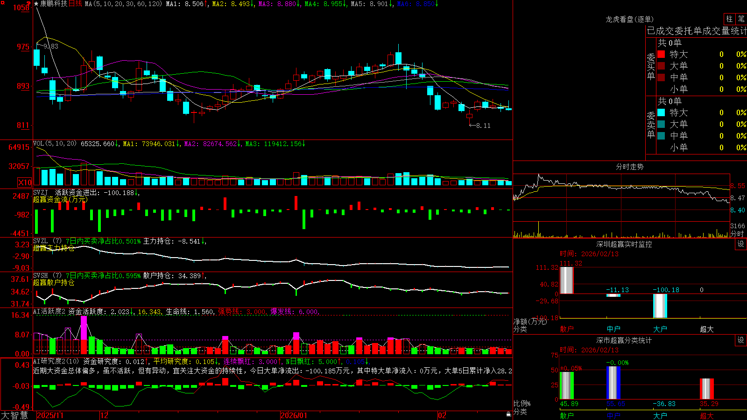Screen dimensions: 747x420
Task: Click the 深市超赢分类统计 panel title
Action: click(x=624, y=340)
